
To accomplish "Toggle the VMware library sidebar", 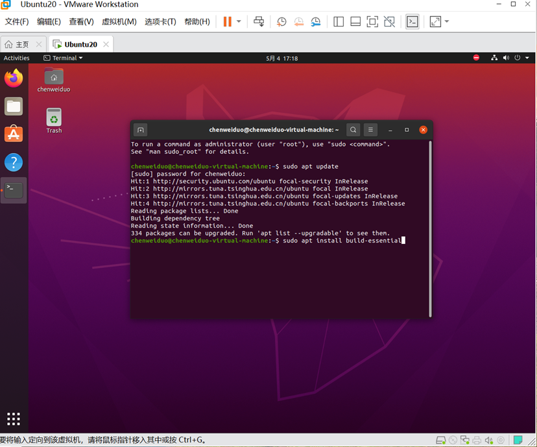I will (339, 22).
